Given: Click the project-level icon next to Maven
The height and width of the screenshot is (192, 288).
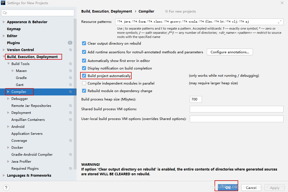Looking at the screenshot, I should pyautogui.click(x=70, y=71).
